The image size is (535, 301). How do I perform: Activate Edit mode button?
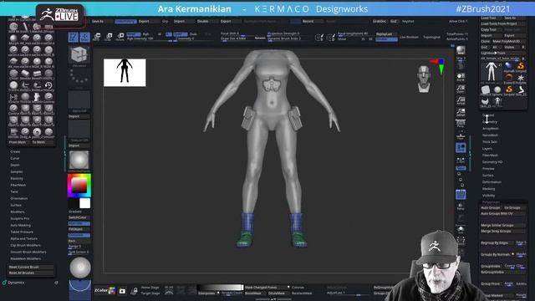coord(73,37)
